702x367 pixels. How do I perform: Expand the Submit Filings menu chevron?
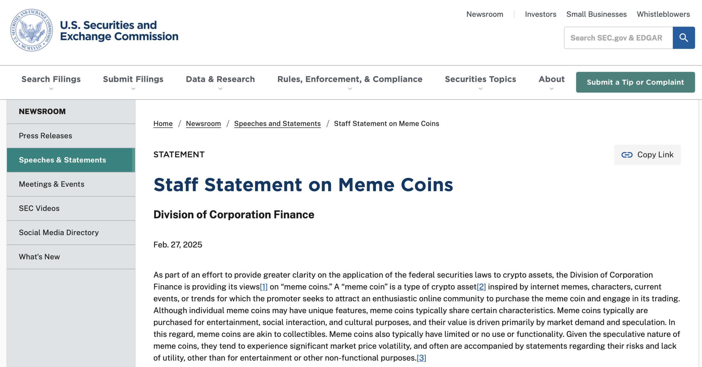[x=133, y=89]
